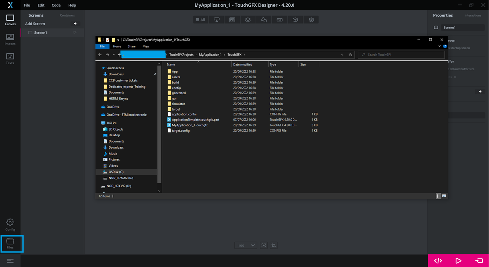Click the TouchGFX logo at the top left
This screenshot has width=489, height=267.
(10, 5)
